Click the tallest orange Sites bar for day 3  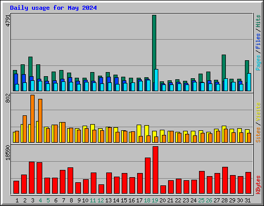click(x=32, y=118)
